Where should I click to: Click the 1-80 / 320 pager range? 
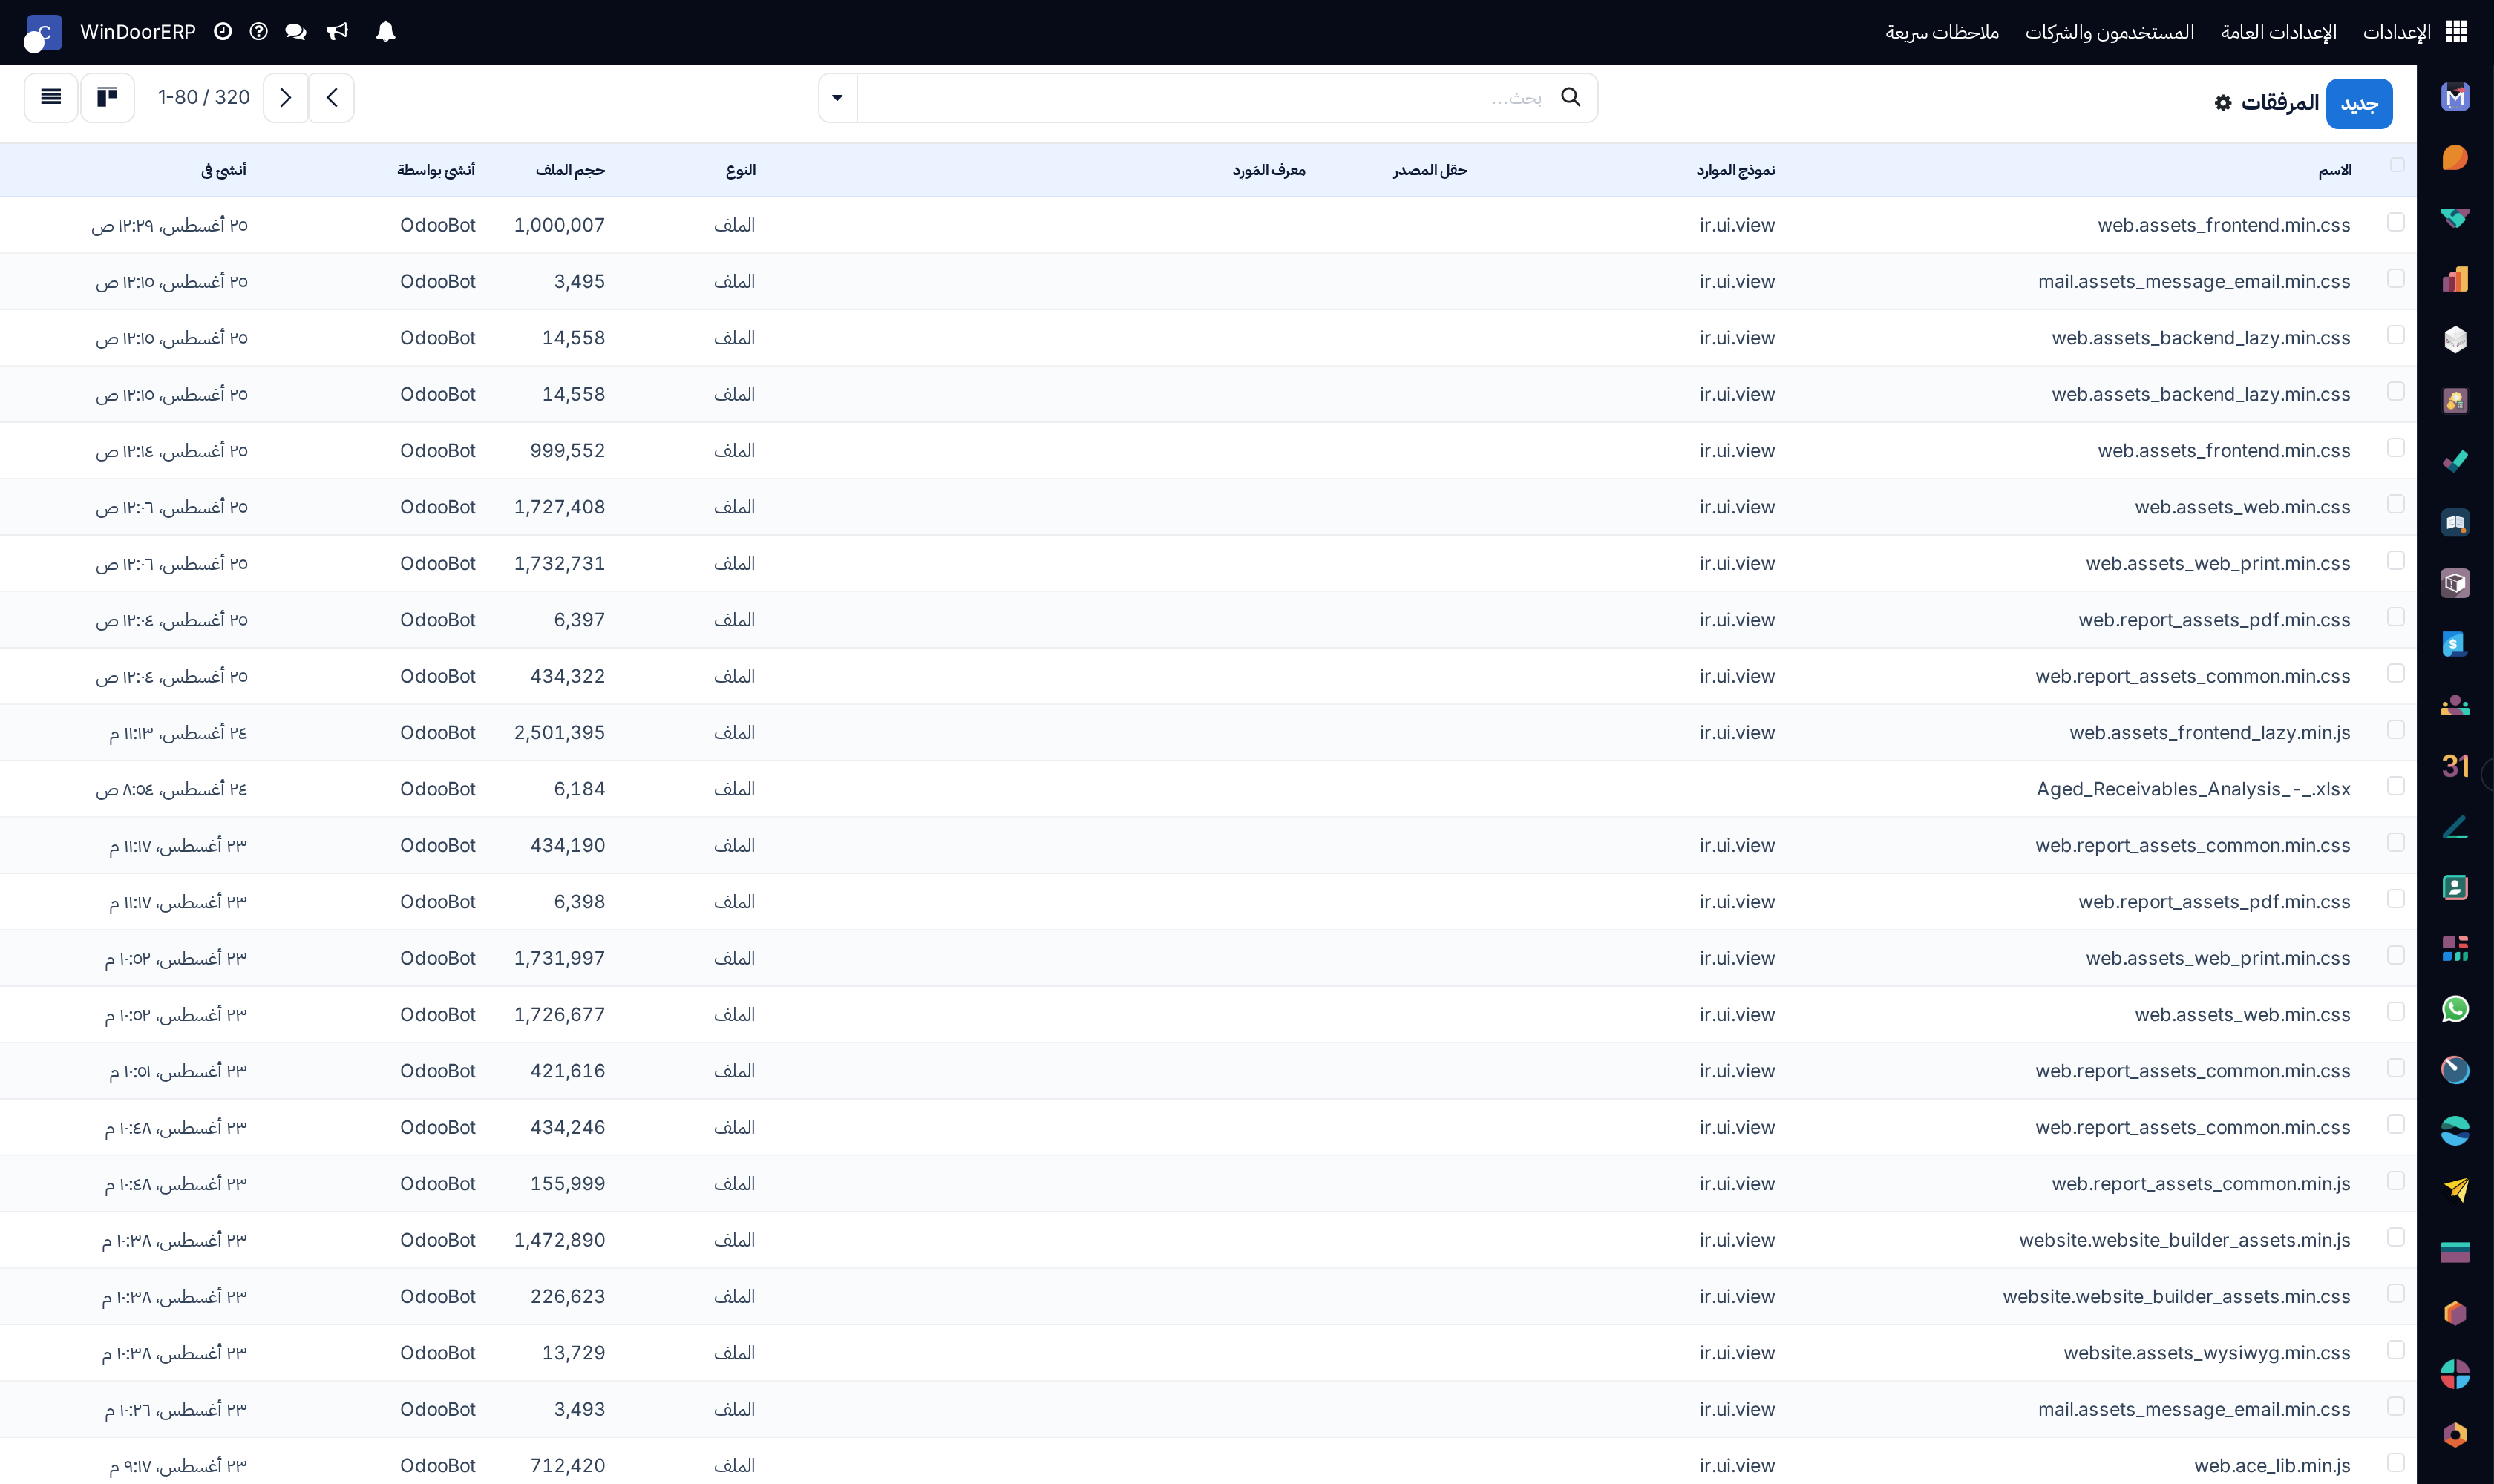pos(204,97)
